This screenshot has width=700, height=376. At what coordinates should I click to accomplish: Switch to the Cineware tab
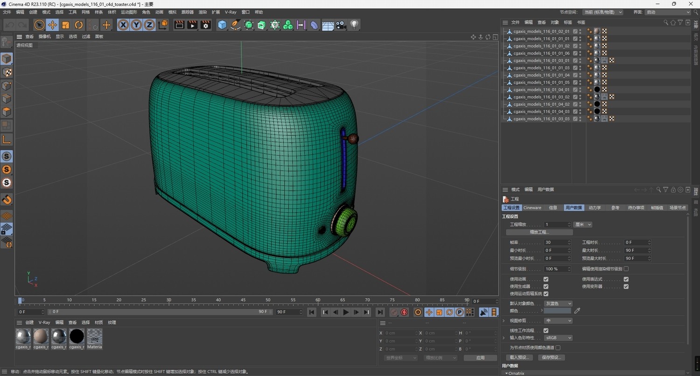click(532, 208)
